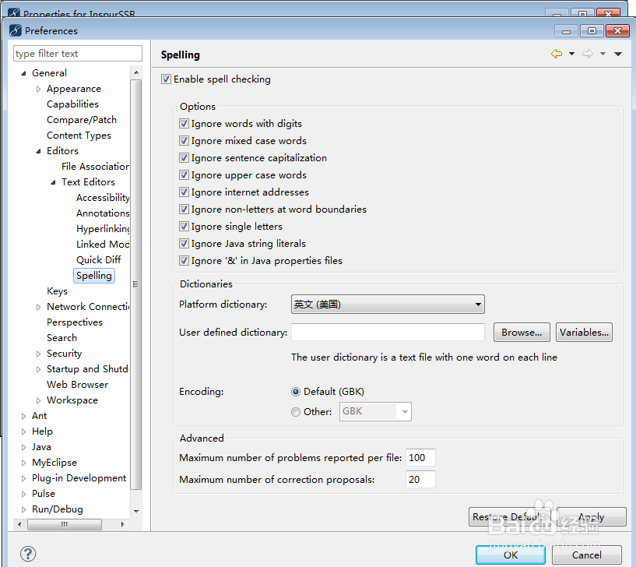Toggle Ignore upper case words
This screenshot has height=567, width=636.
pos(184,175)
